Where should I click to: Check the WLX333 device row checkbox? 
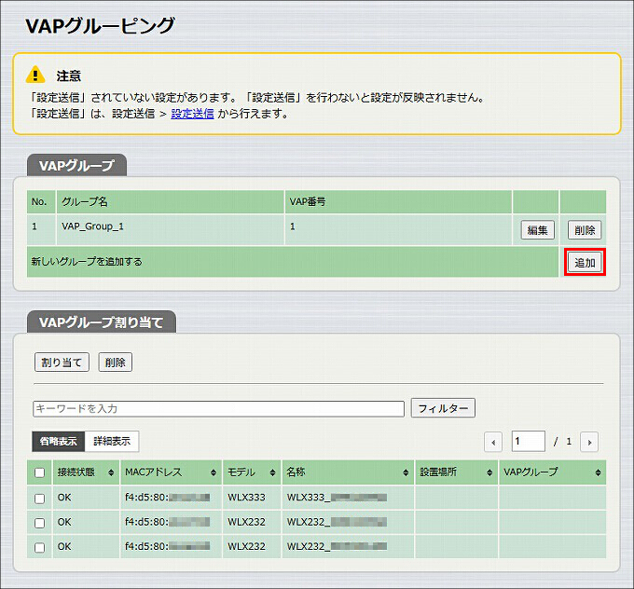[x=39, y=498]
